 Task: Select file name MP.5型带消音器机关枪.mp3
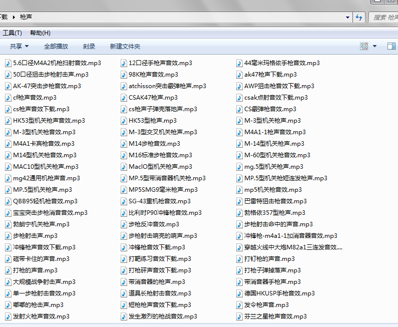tap(167, 178)
